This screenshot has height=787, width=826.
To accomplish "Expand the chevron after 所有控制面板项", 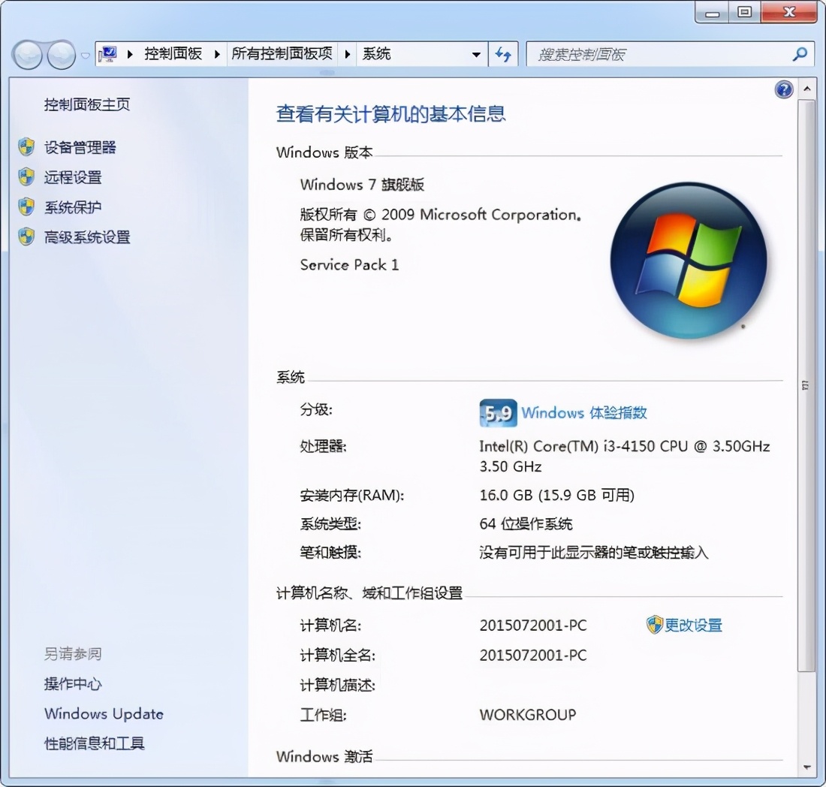I will pos(347,53).
